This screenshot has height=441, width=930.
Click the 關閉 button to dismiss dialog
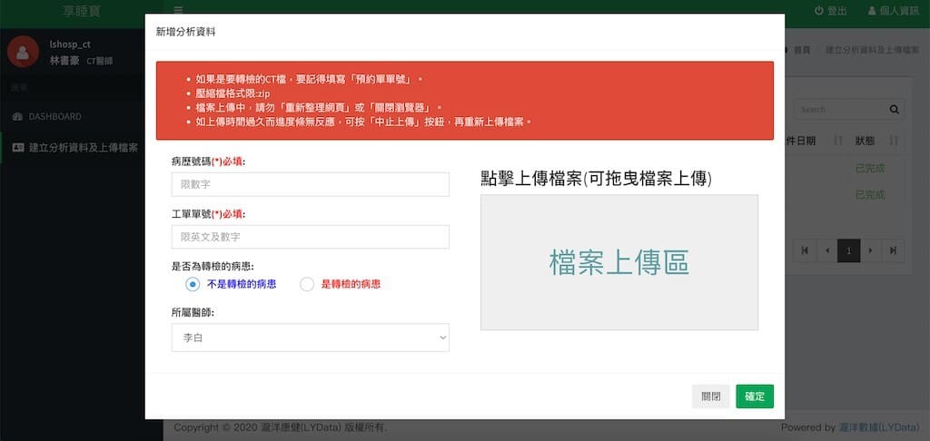point(710,397)
